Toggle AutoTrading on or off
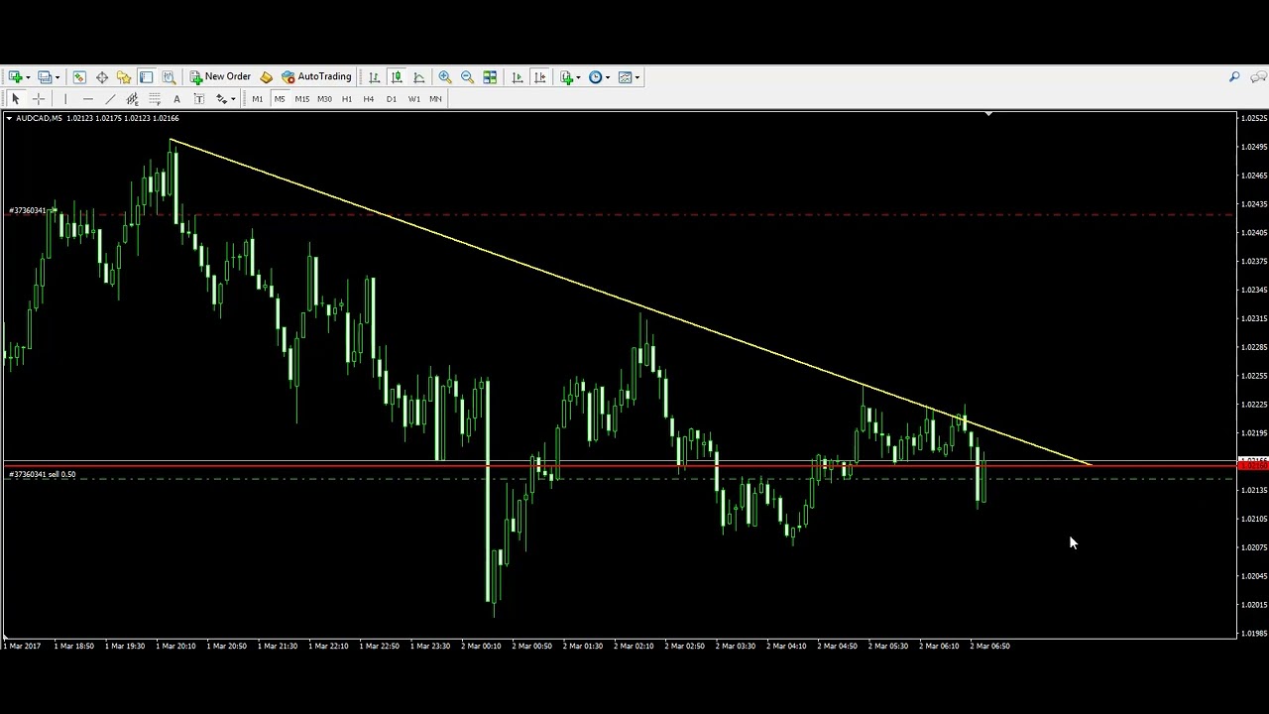The image size is (1269, 714). coord(316,76)
